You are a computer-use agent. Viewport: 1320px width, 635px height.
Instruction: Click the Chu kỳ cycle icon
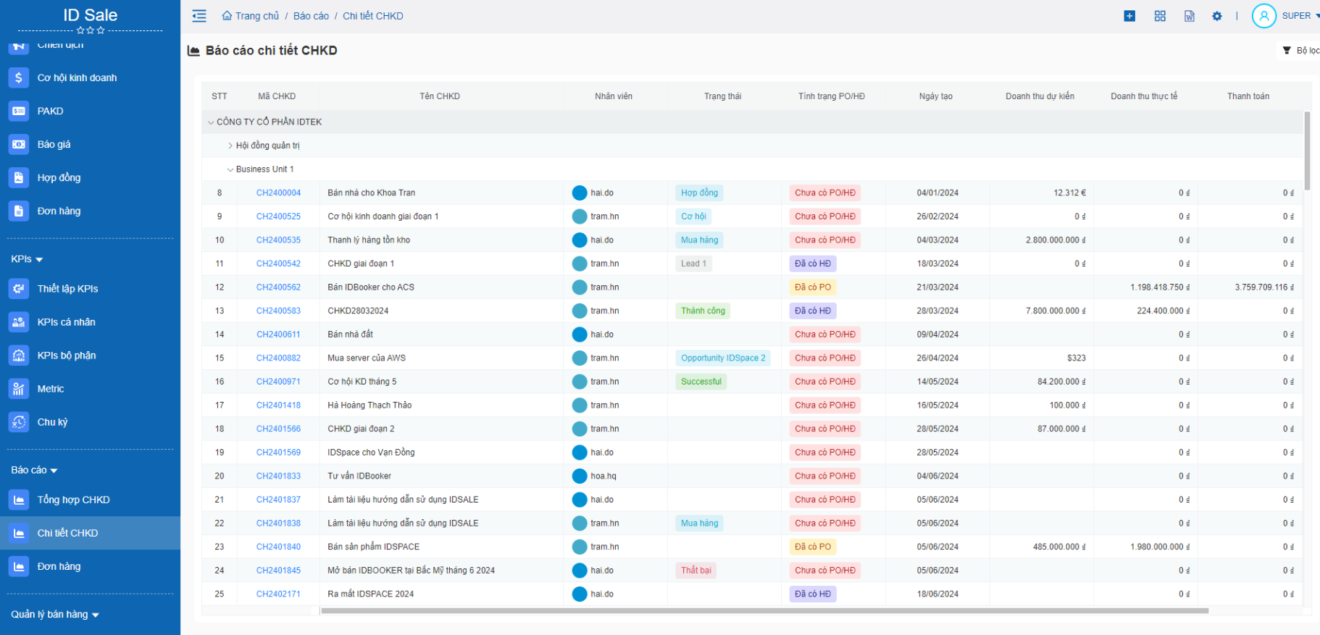19,421
